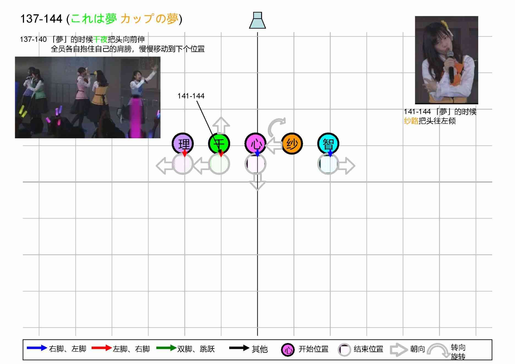Select the end position circle below 理
Screen dimensions: 515x364
183,164
